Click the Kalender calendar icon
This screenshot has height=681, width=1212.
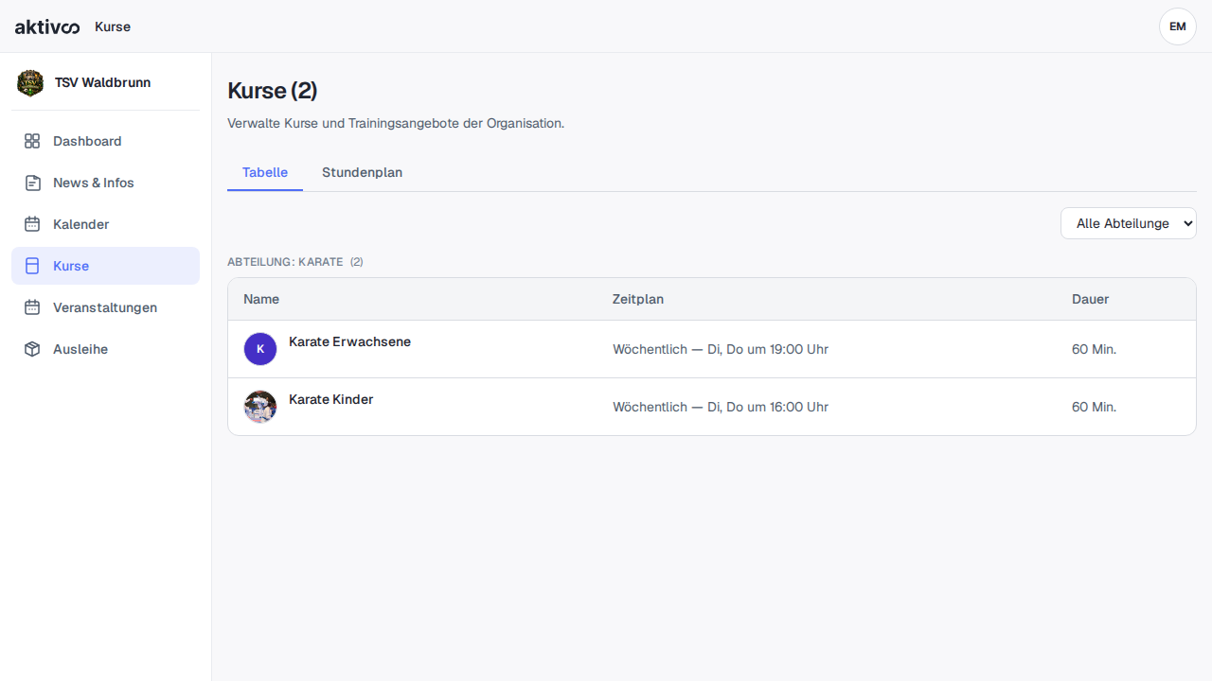pos(32,224)
